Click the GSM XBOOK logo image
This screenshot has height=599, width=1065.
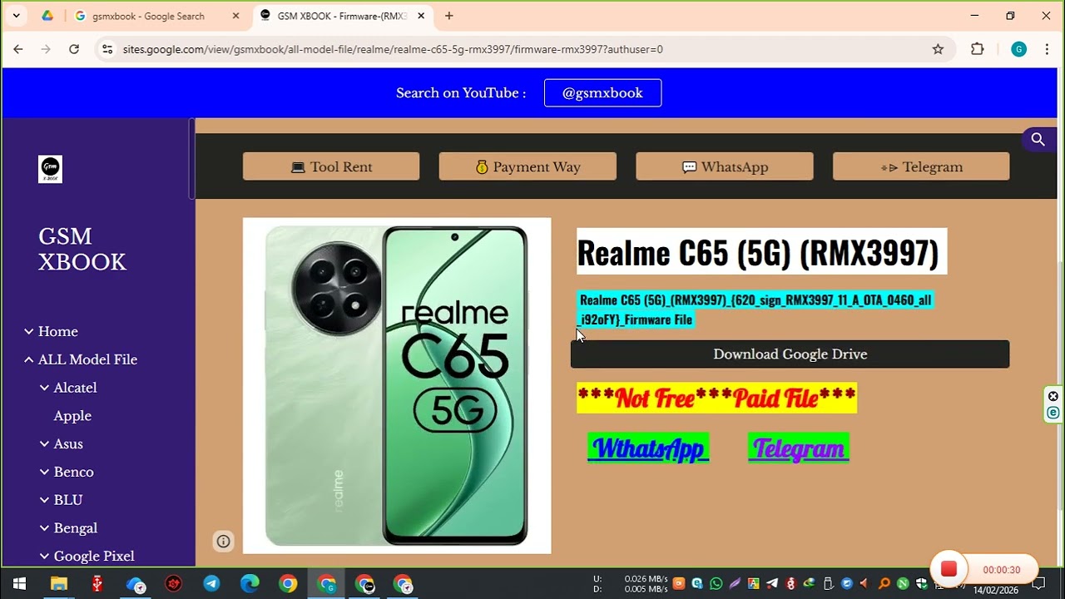click(50, 169)
